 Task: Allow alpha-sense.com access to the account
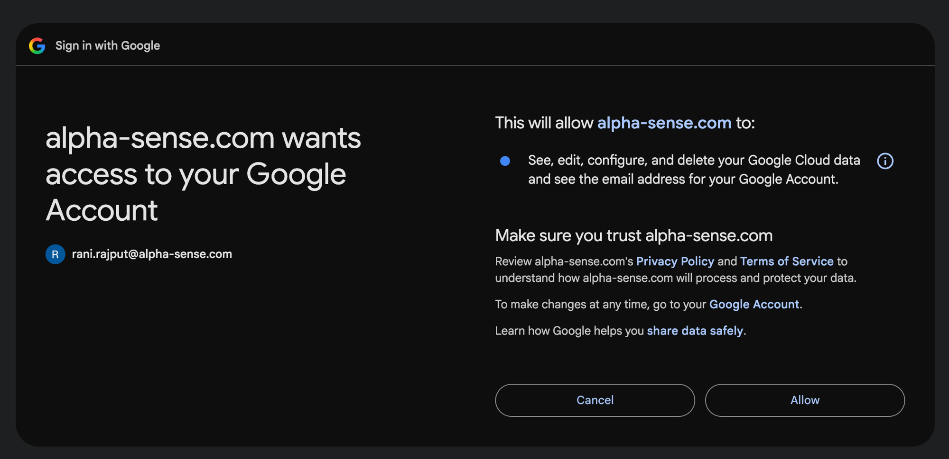coord(805,400)
